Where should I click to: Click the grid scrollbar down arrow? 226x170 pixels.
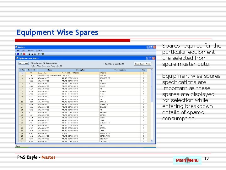[152, 141]
